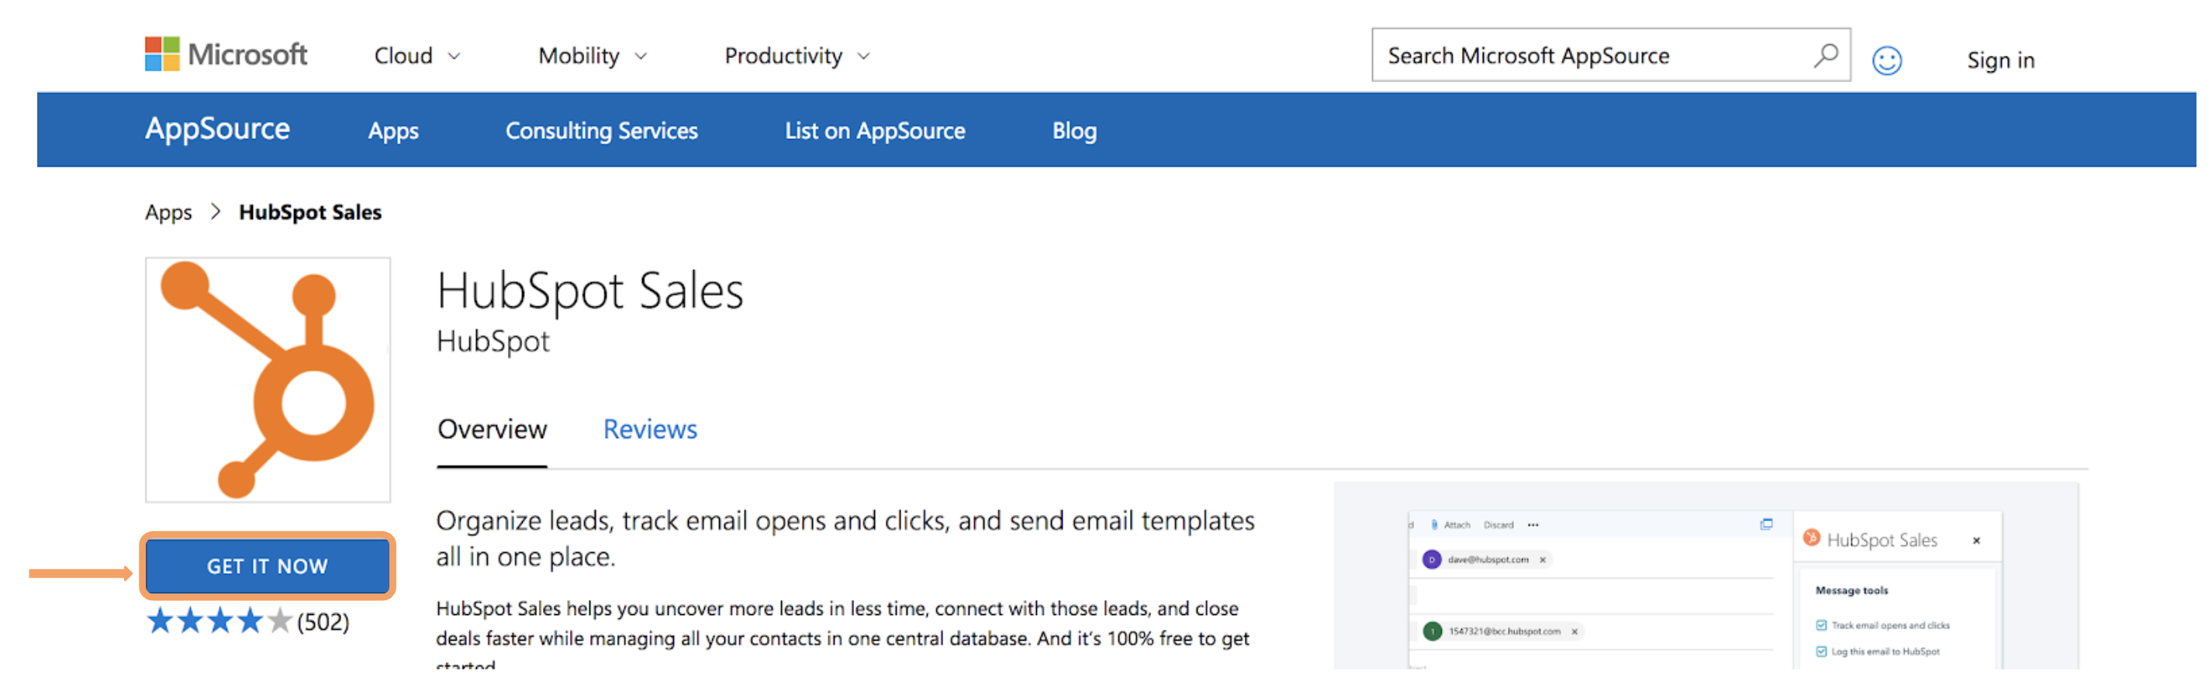This screenshot has height=698, width=2212.
Task: Click the Apps breadcrumb link
Action: pos(168,212)
